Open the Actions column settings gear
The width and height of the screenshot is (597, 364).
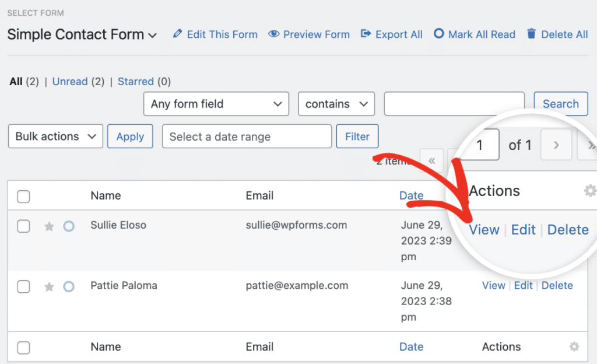(x=590, y=191)
